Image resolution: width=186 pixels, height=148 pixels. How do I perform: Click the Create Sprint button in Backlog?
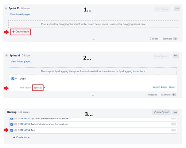coord(161,112)
